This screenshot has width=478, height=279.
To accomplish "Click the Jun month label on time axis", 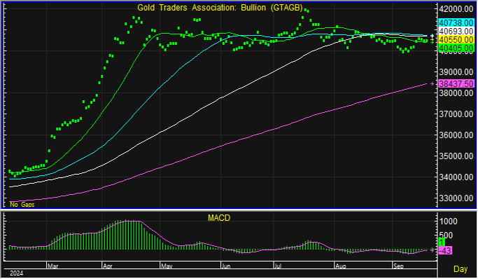I will tap(226, 266).
